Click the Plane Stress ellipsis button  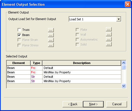click(x=51, y=45)
